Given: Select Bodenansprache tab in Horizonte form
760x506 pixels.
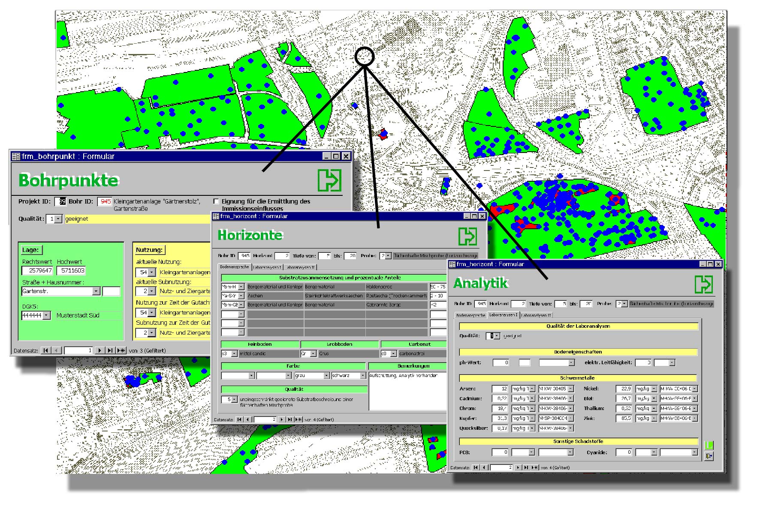Looking at the screenshot, I should coord(235,267).
